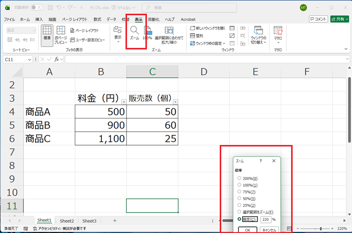The height and width of the screenshot is (233, 352).
Task: Select the 75% zoom radio button
Action: click(240, 192)
